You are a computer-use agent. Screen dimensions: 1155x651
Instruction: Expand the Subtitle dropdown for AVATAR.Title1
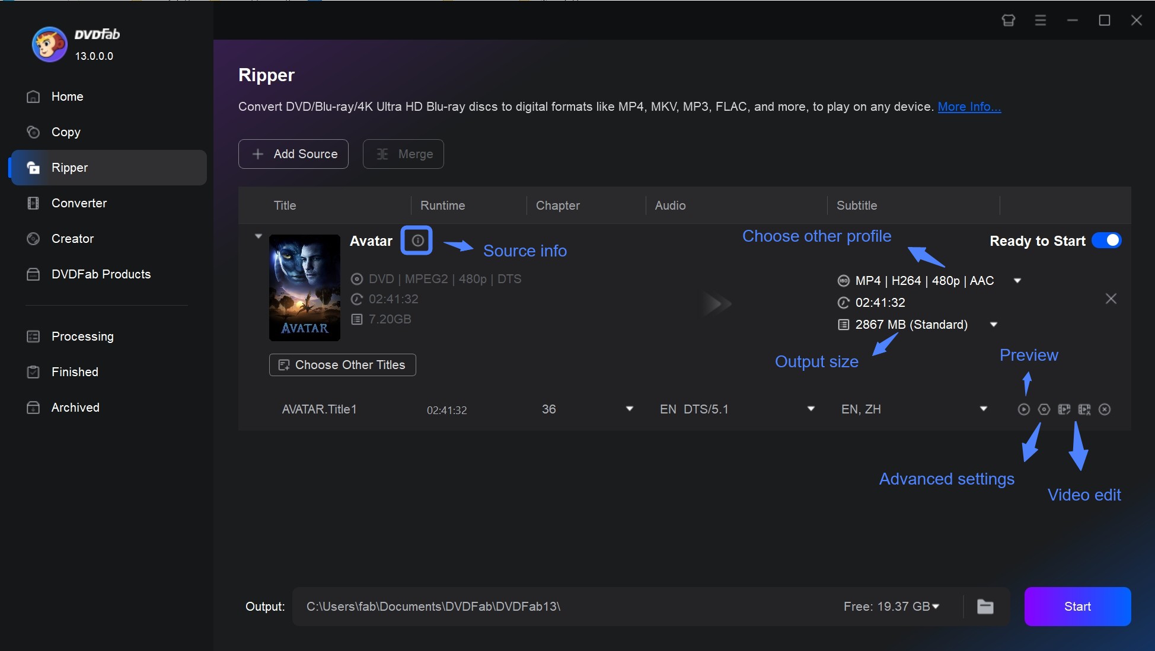[x=983, y=409]
